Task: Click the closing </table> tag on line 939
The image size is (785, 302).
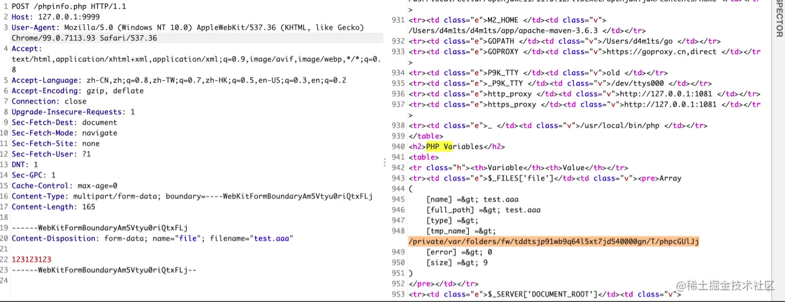Action: (425, 136)
